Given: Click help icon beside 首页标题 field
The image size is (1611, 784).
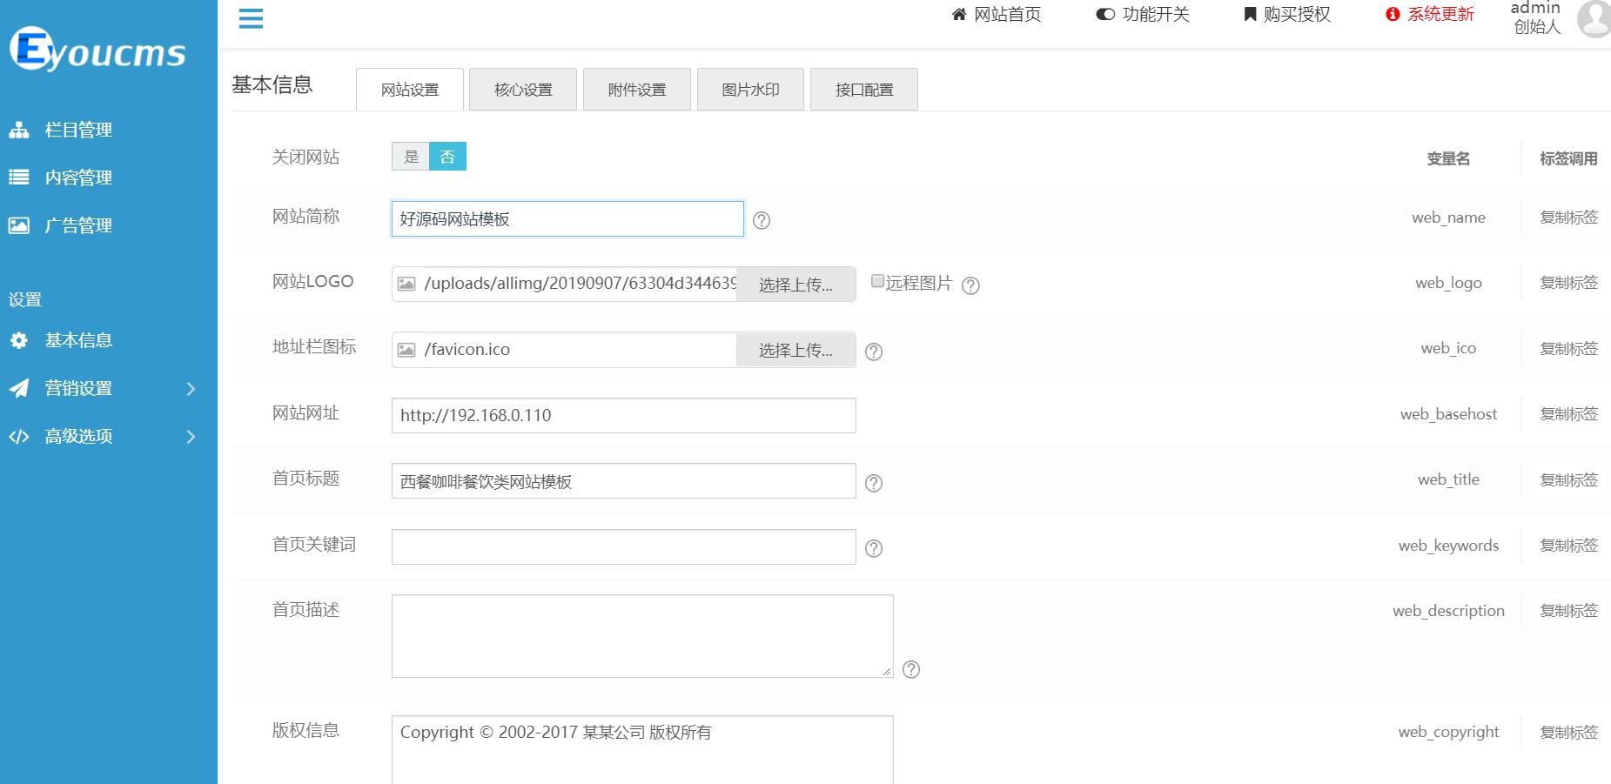Looking at the screenshot, I should point(874,483).
